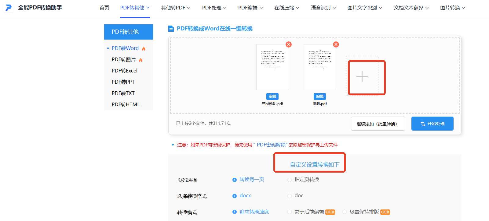Click the 编辑 tag under 说明.pdf
The height and width of the screenshot is (221, 489).
[x=320, y=96]
